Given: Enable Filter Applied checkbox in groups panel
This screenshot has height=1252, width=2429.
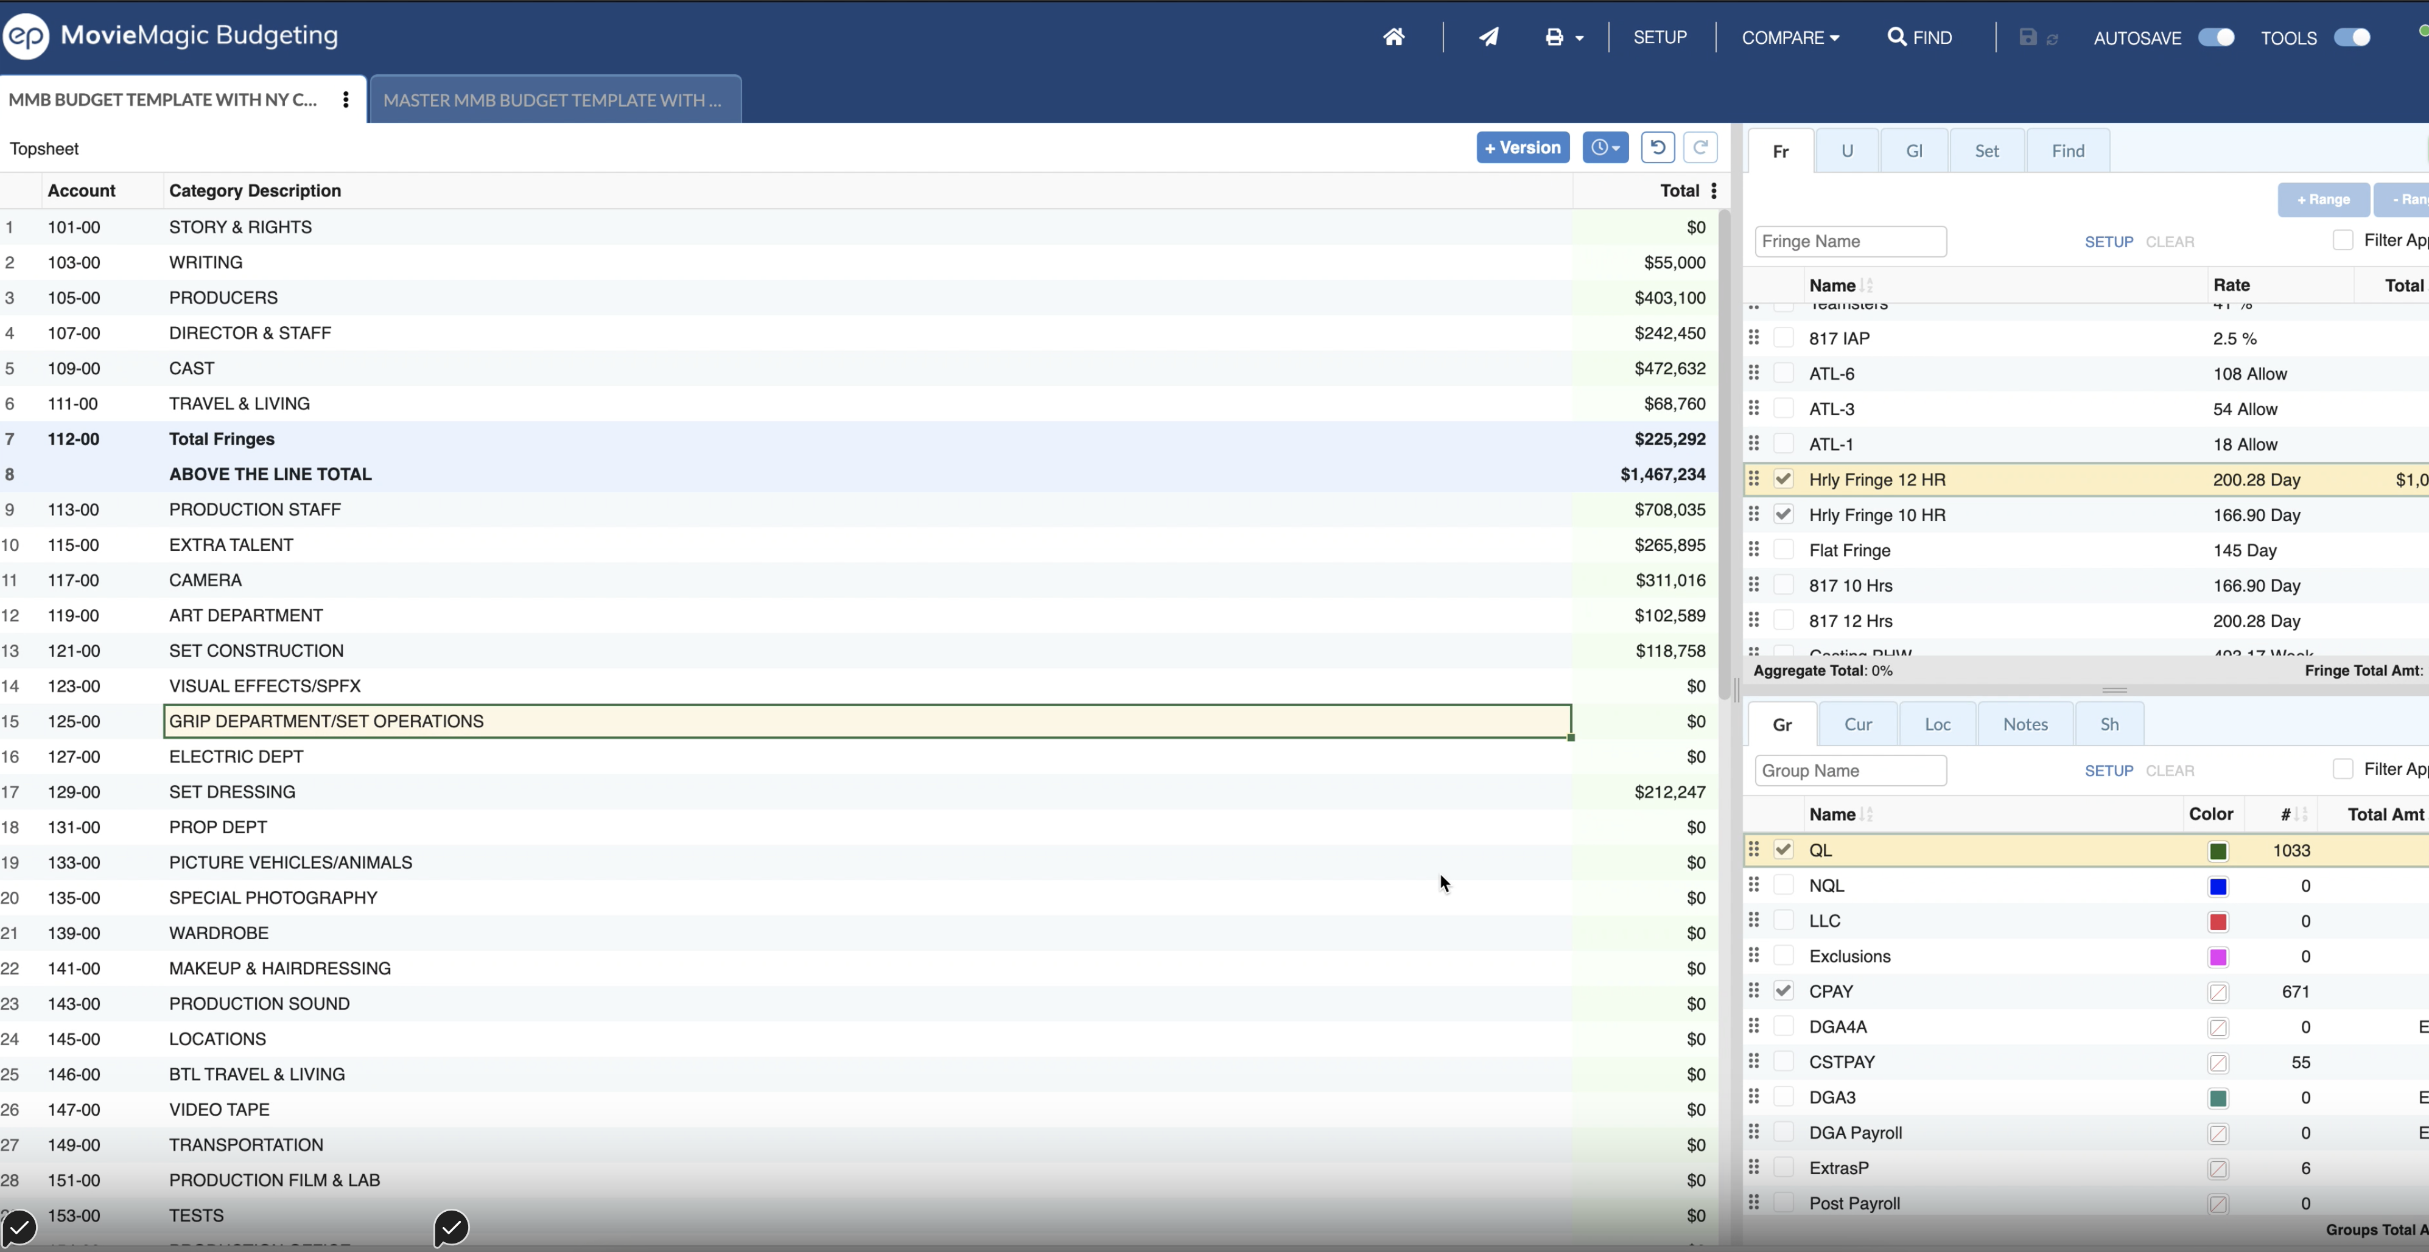Looking at the screenshot, I should 2343,768.
